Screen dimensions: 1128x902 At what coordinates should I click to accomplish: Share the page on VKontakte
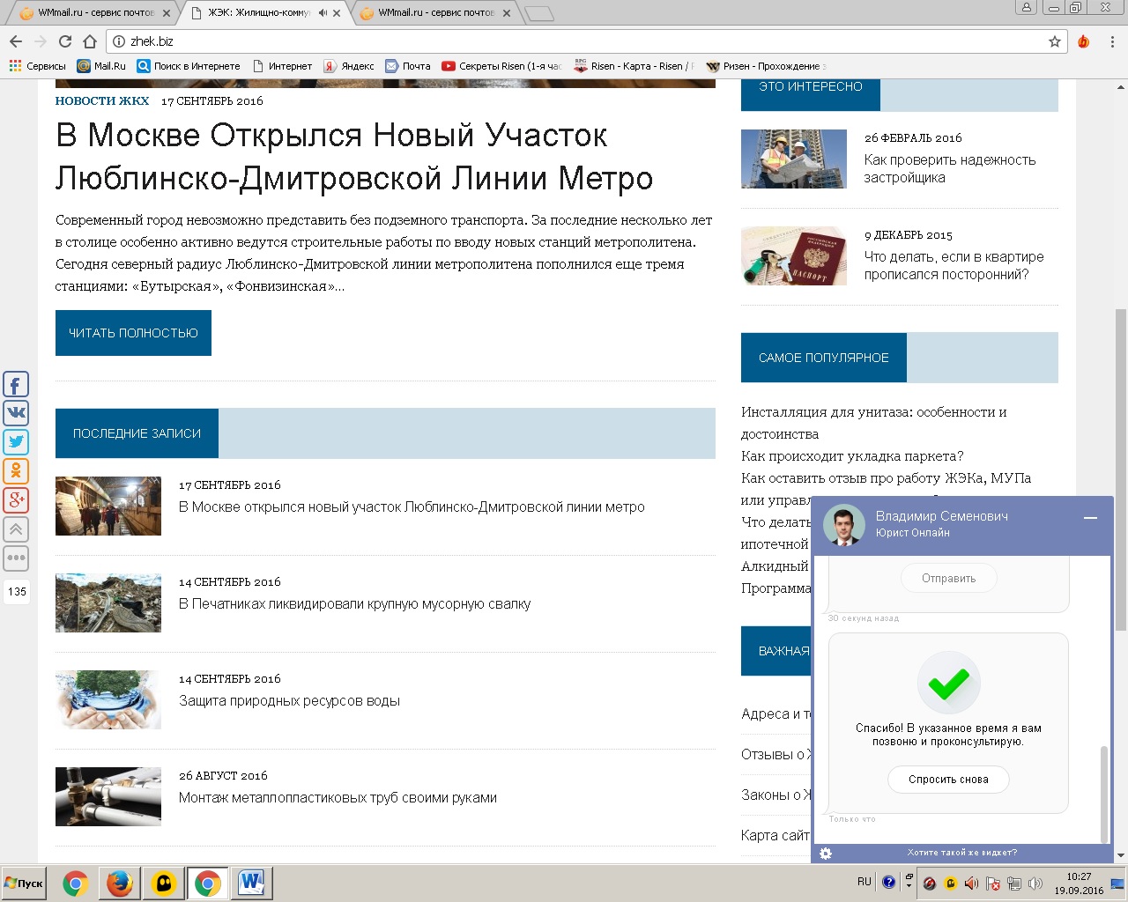[x=16, y=413]
